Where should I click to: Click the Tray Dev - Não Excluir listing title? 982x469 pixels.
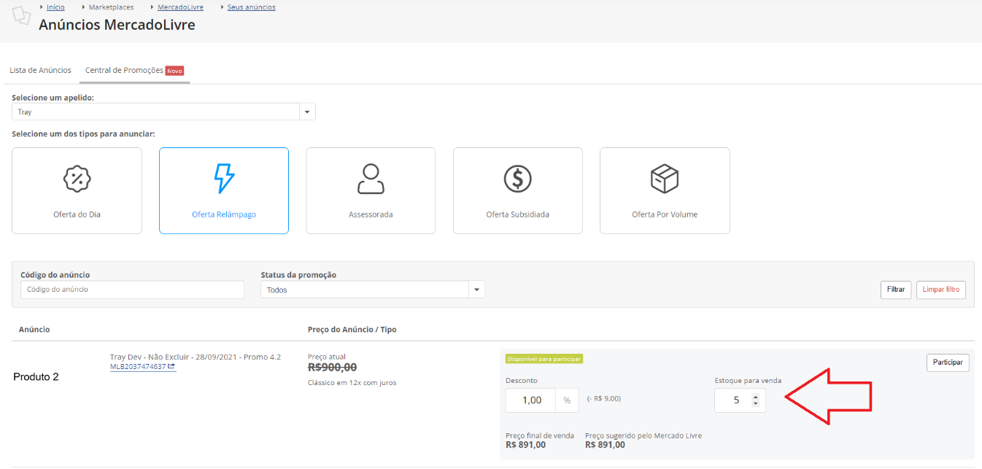(x=195, y=357)
